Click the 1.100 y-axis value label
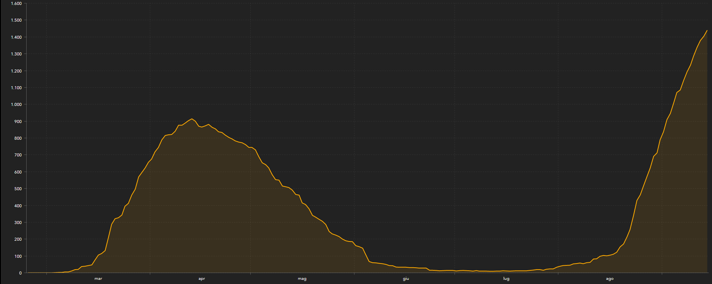Screen dimensions: 712x284 (x=16, y=88)
